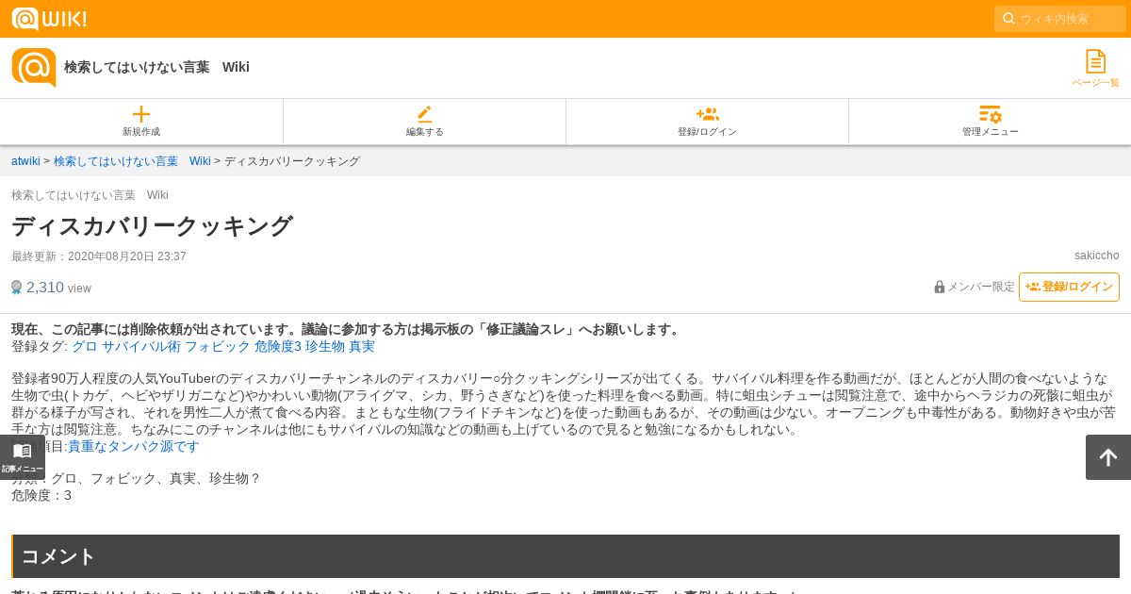Click the 新規作成 plus icon
1131x594 pixels.
click(141, 114)
